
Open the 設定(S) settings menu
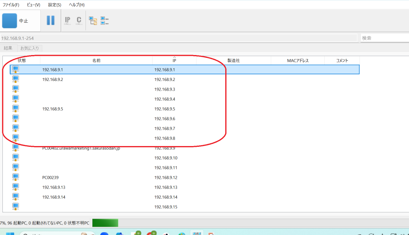point(55,5)
